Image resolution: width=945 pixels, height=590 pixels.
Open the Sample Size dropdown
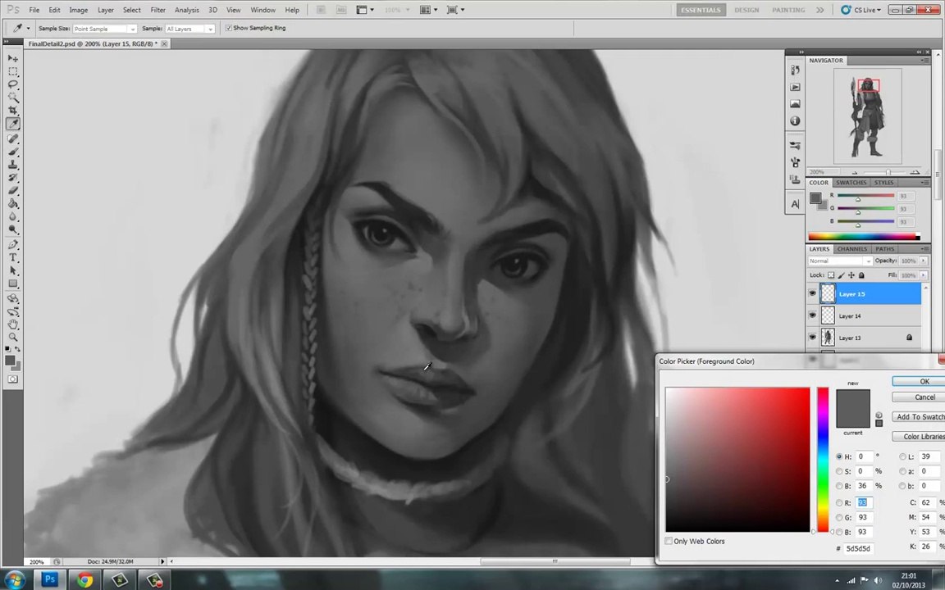105,29
